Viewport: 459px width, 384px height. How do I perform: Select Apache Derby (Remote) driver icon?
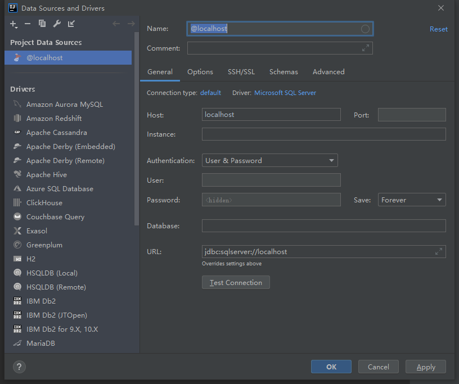click(17, 160)
